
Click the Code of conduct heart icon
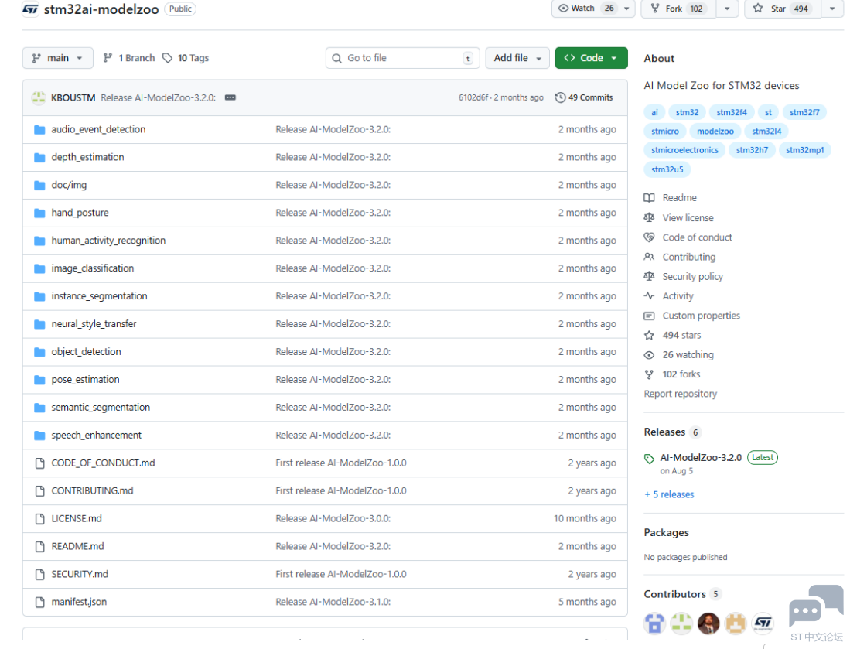click(x=649, y=237)
